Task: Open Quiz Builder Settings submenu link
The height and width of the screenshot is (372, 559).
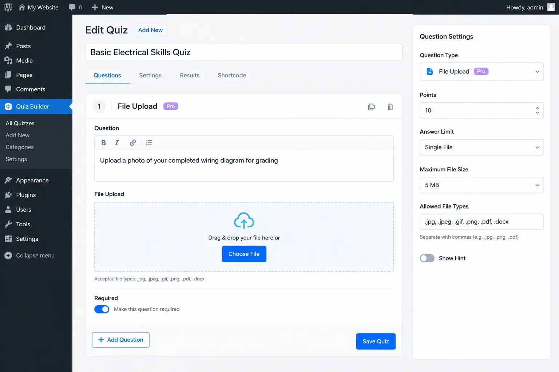Action: [16, 159]
